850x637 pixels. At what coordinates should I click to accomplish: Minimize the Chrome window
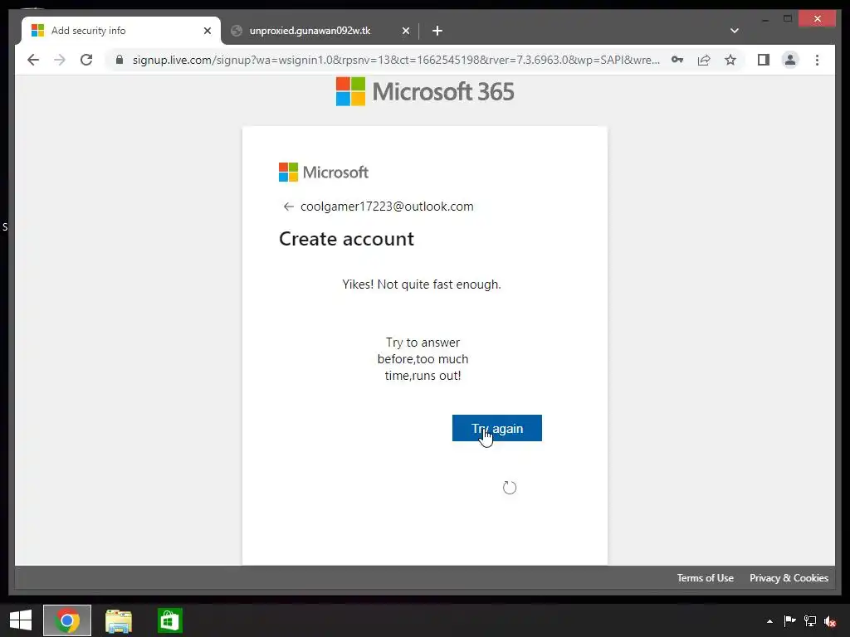click(x=765, y=20)
